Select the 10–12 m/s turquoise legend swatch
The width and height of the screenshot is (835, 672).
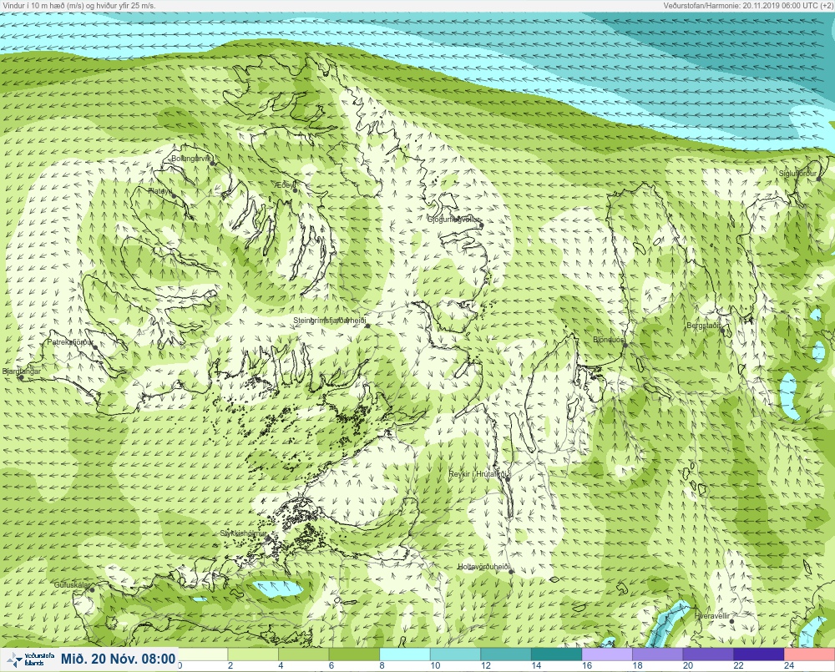pyautogui.click(x=455, y=654)
